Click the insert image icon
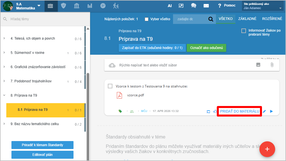This screenshot has height=161, width=286. (258, 65)
